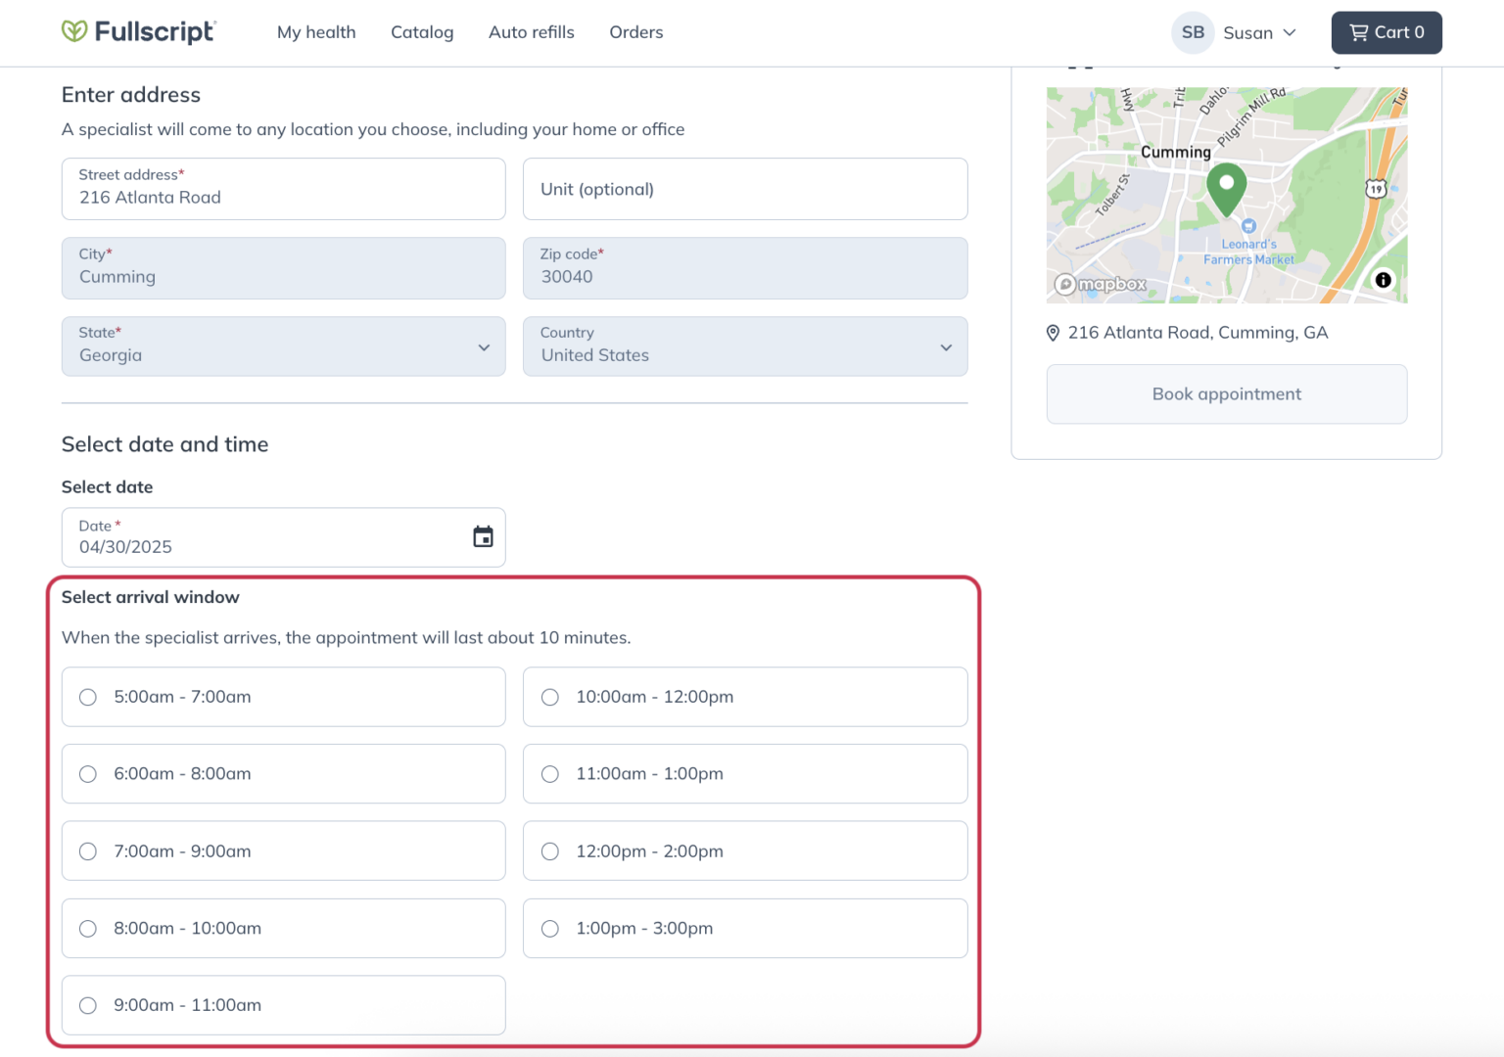Click the SB user avatar
Screen dimensions: 1504x1057
1193,32
